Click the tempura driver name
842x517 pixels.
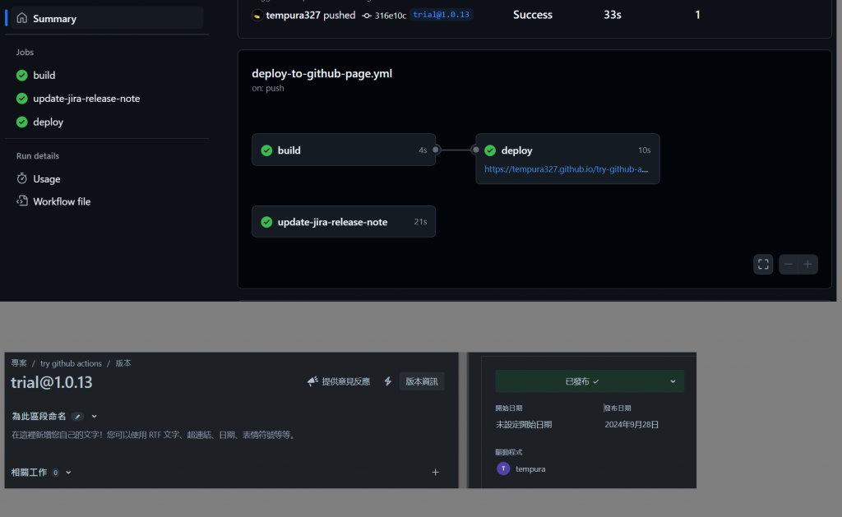[x=530, y=469]
